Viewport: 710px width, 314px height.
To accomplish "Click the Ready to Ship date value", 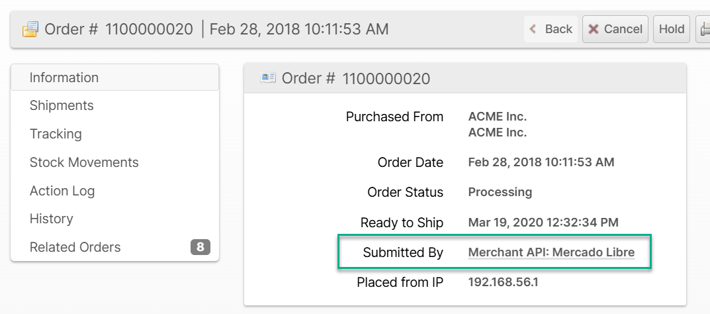I will [x=543, y=223].
